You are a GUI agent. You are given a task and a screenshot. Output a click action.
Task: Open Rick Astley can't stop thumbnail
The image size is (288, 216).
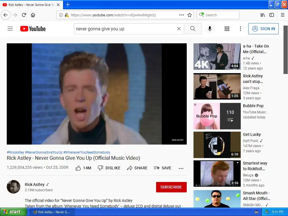217,86
